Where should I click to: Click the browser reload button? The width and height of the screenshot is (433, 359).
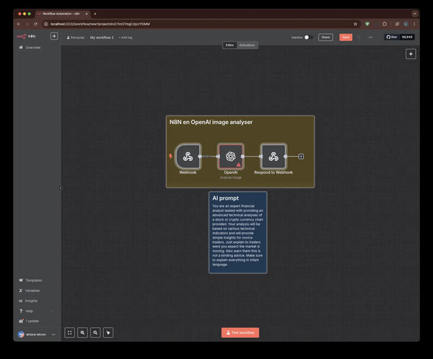pos(35,24)
